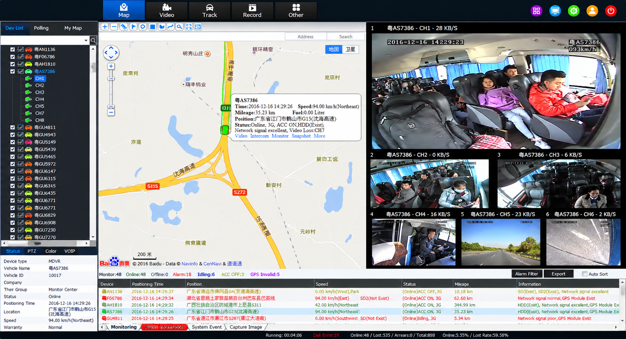Screen dimensions: 626x339
Task: Switch map to satellite view 卫星
Action: pyautogui.click(x=350, y=49)
